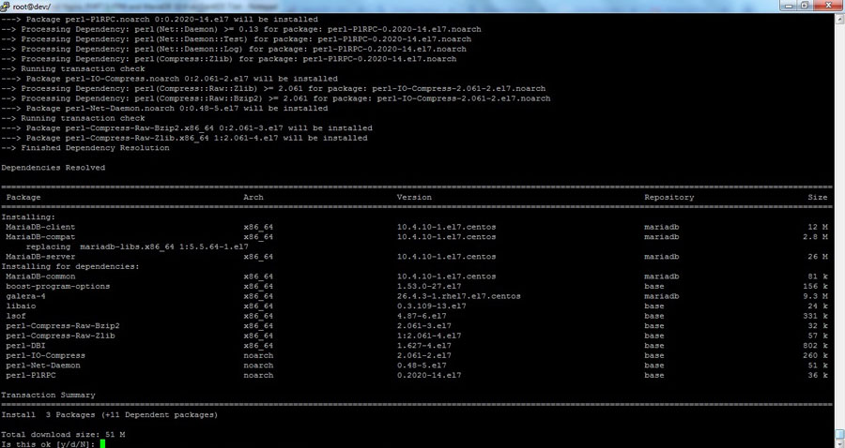Click the boost-program-options version 1.53.0-27.el7
The width and height of the screenshot is (845, 448).
[429, 287]
